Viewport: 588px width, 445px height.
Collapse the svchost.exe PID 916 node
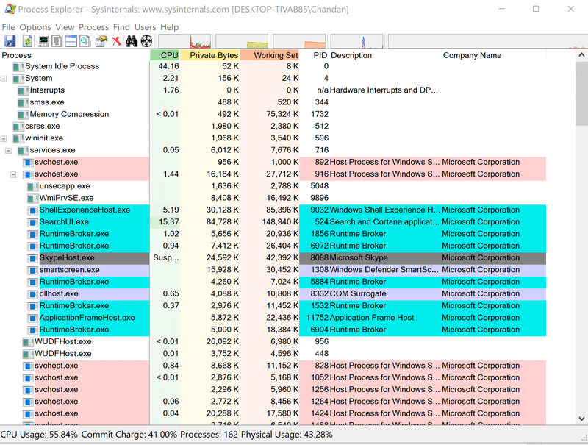(13, 174)
